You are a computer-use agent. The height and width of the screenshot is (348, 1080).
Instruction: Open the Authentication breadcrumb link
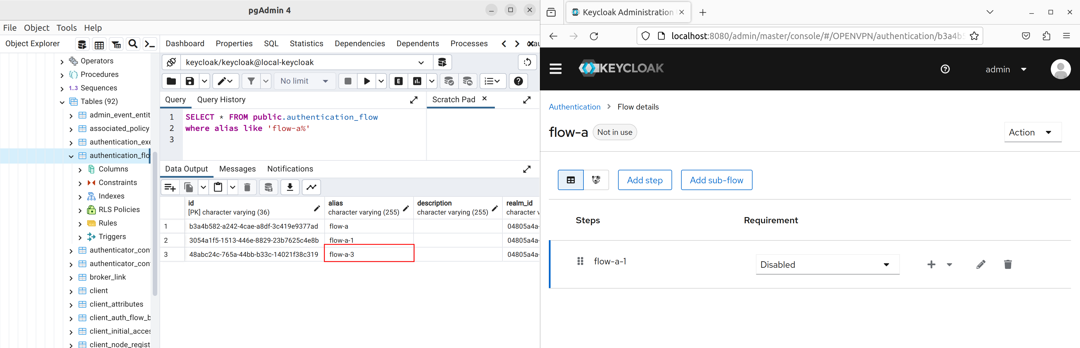[x=574, y=107]
